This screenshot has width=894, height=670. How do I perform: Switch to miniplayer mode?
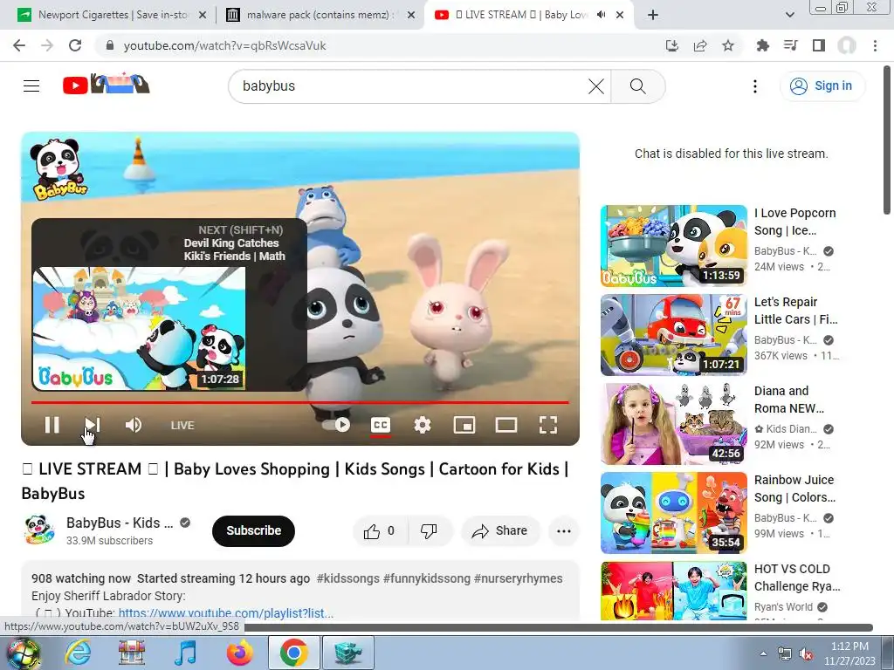464,425
